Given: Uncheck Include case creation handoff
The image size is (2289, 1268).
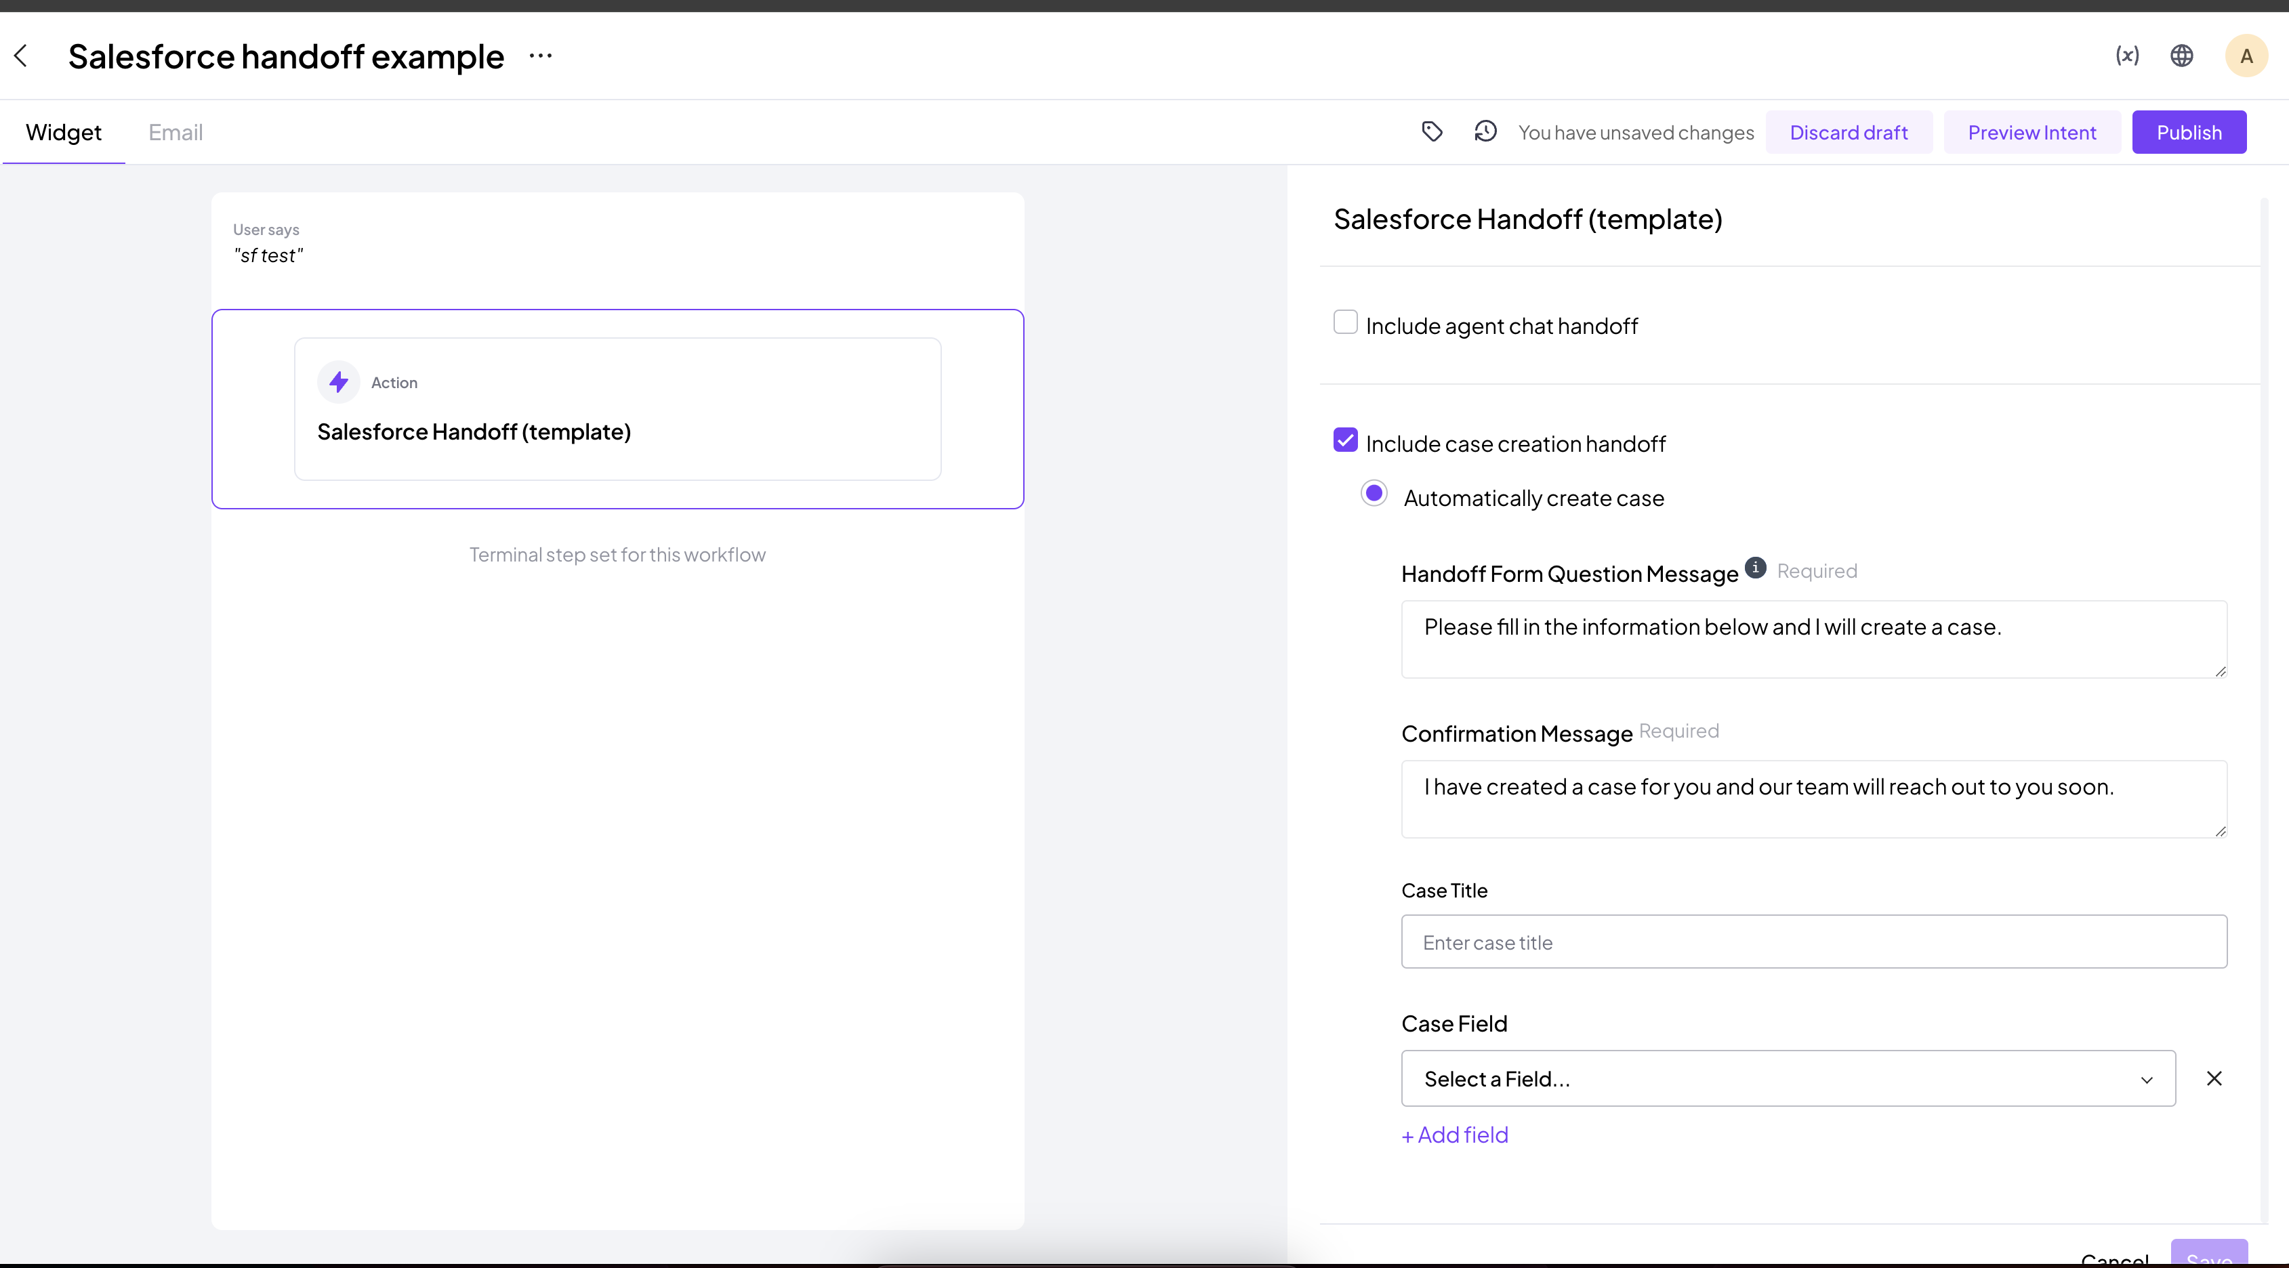Looking at the screenshot, I should 1345,440.
